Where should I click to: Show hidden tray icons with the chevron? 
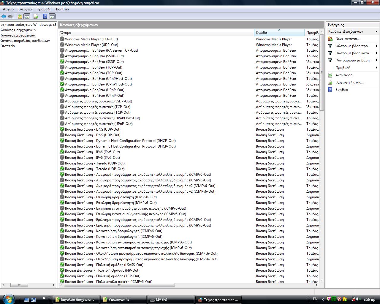pyautogui.click(x=323, y=299)
